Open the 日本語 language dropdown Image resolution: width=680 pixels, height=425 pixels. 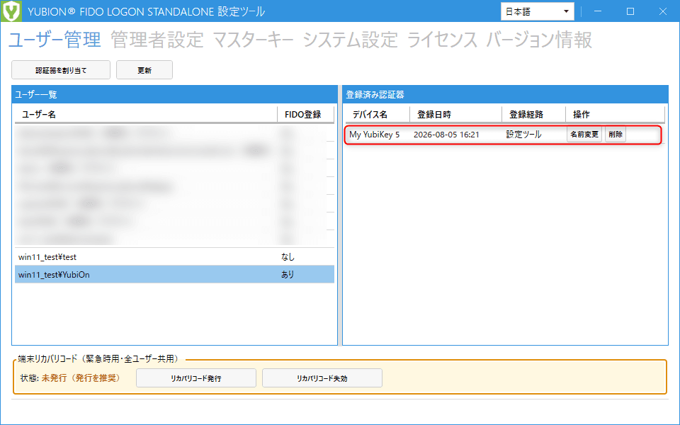(x=538, y=11)
